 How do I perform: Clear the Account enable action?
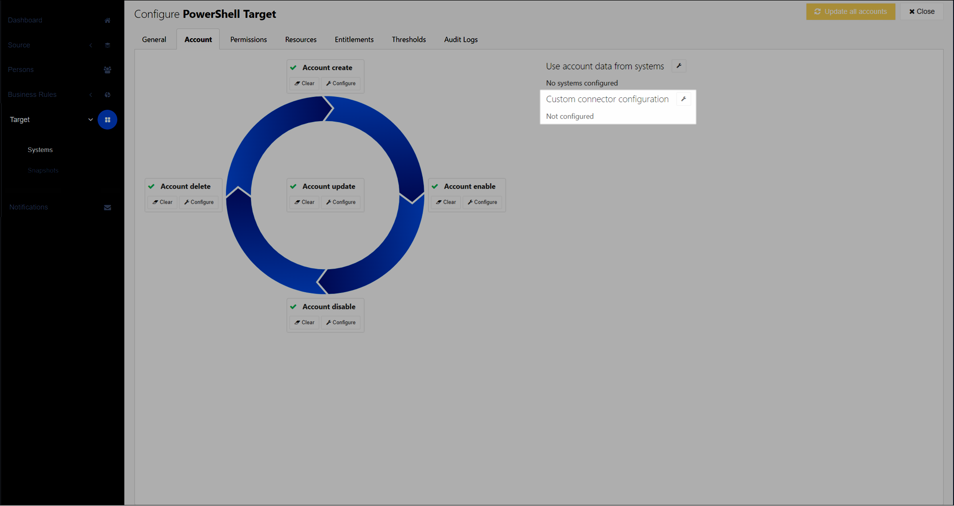(x=446, y=202)
